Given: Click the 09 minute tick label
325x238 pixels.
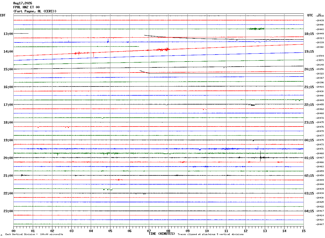Looking at the screenshot, I should tap(187, 231).
